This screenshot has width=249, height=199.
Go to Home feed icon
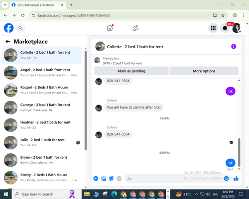pyautogui.click(x=110, y=28)
